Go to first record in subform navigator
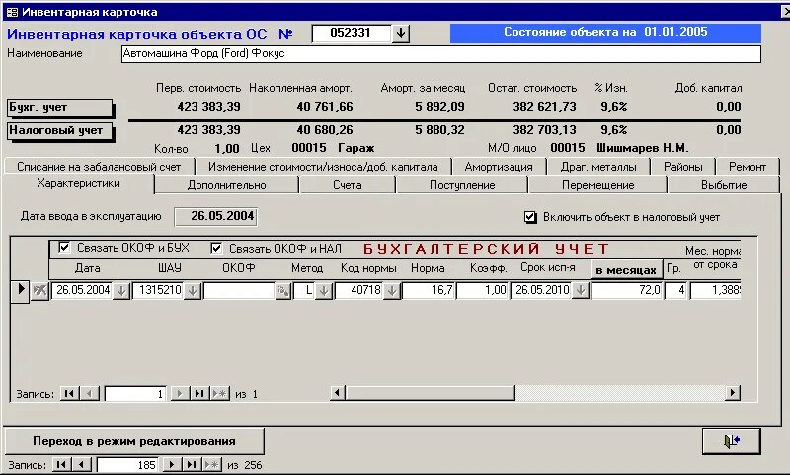The image size is (790, 475). (68, 393)
